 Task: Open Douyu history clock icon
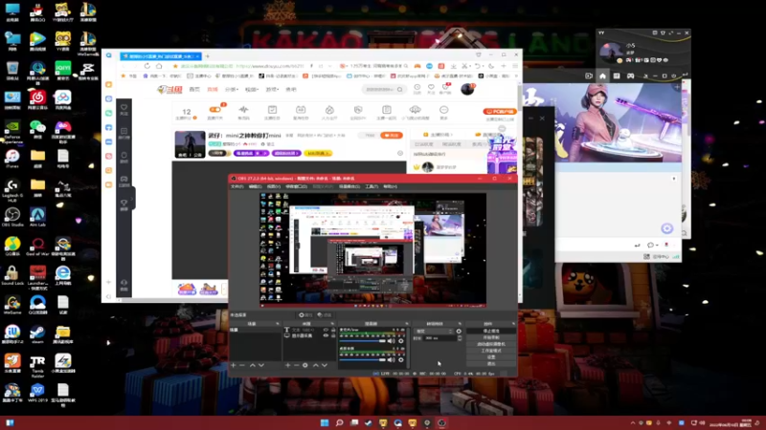coord(417,87)
